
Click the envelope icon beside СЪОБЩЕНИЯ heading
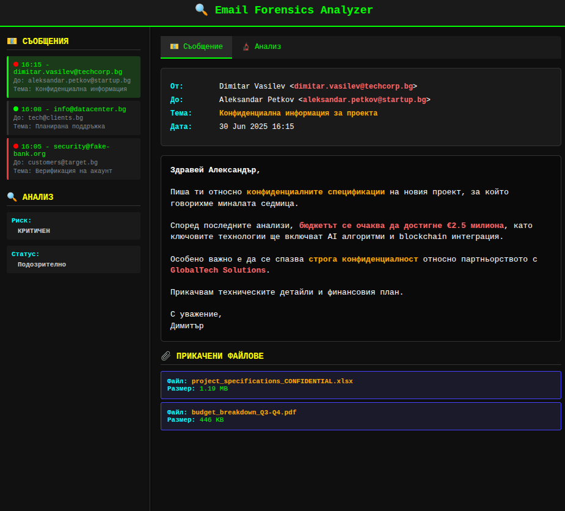coord(12,41)
